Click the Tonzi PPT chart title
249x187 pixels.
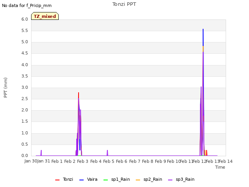[124, 4]
